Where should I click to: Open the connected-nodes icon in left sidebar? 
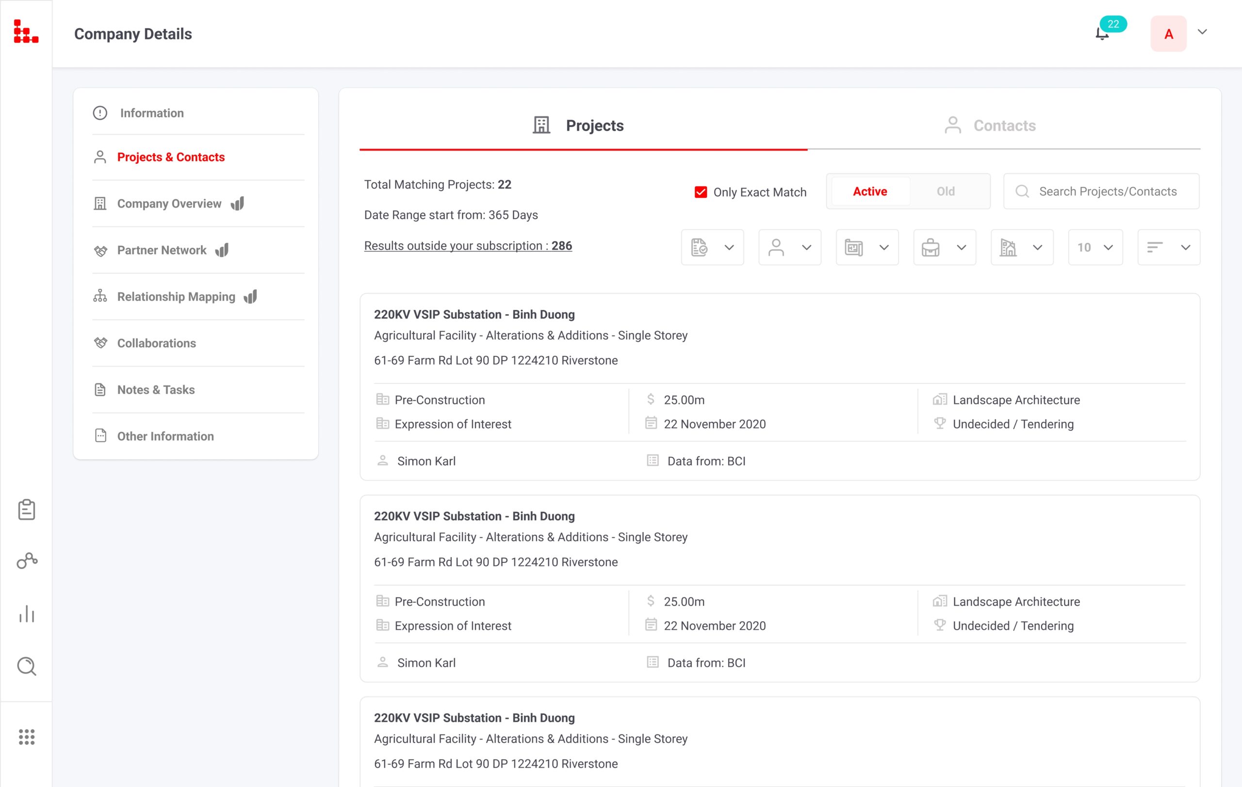(26, 561)
